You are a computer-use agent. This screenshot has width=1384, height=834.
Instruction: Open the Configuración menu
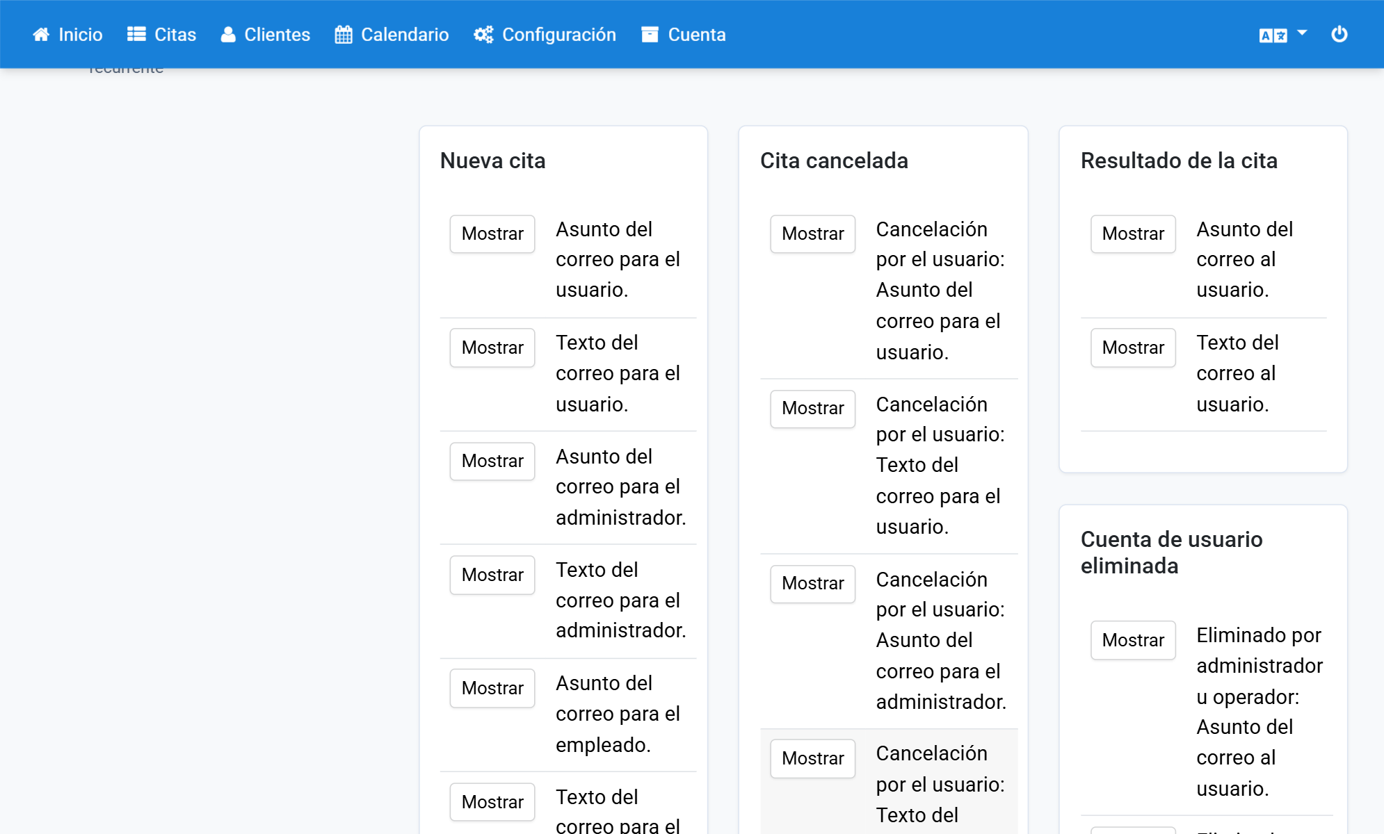(x=545, y=35)
